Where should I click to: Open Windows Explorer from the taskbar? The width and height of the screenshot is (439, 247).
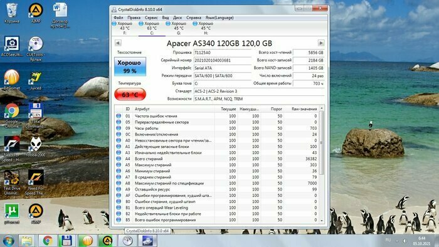(27, 241)
